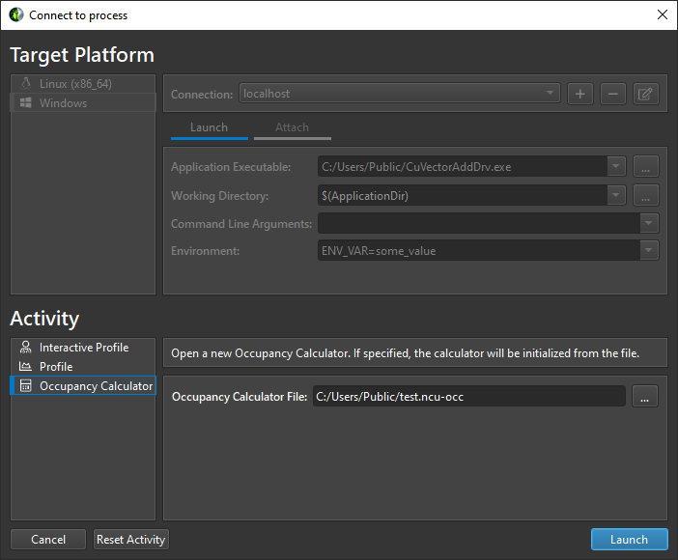678x560 pixels.
Task: Browse for Application Executable file
Action: point(645,167)
